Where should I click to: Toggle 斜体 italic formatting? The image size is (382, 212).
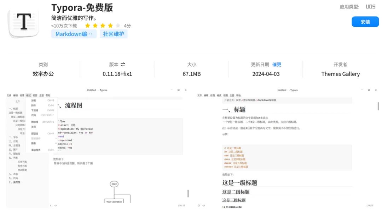click(33, 105)
